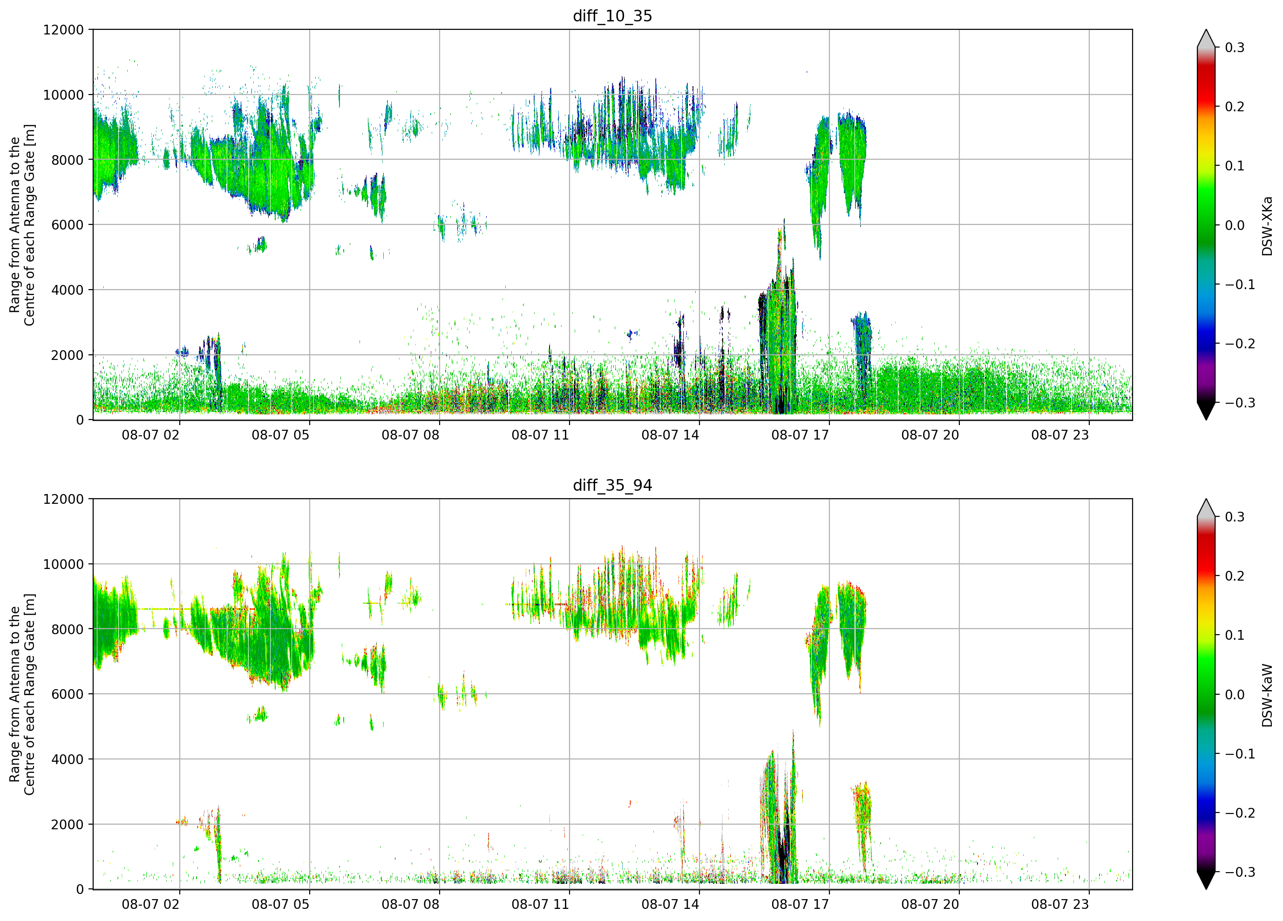Image resolution: width=1283 pixels, height=921 pixels.
Task: Click 8000 tick on diff_10_35 y-axis
Action: (x=68, y=160)
